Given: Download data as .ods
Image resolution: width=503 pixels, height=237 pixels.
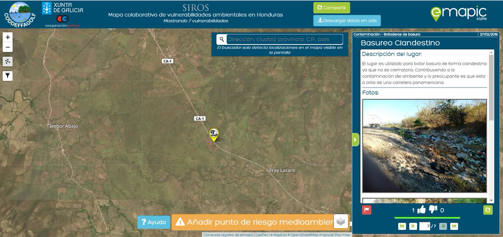Looking at the screenshot, I should tap(347, 20).
